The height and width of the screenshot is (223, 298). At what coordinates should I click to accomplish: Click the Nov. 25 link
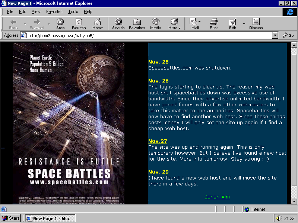point(158,62)
